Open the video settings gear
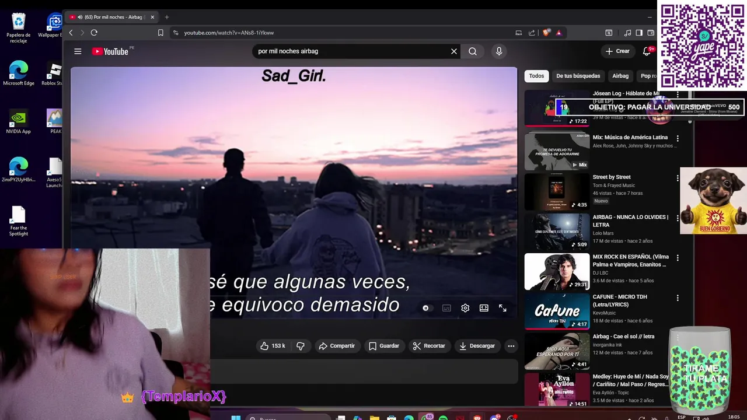 click(x=465, y=308)
